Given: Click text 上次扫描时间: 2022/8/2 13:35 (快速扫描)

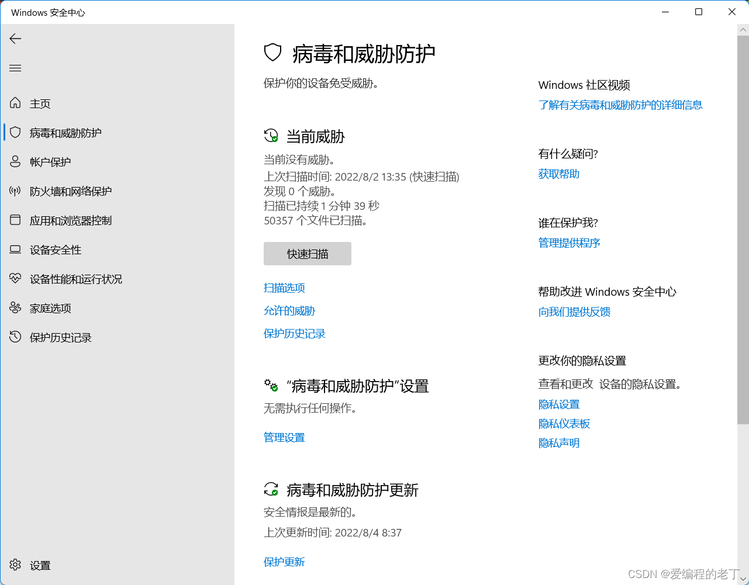Looking at the screenshot, I should tap(361, 176).
